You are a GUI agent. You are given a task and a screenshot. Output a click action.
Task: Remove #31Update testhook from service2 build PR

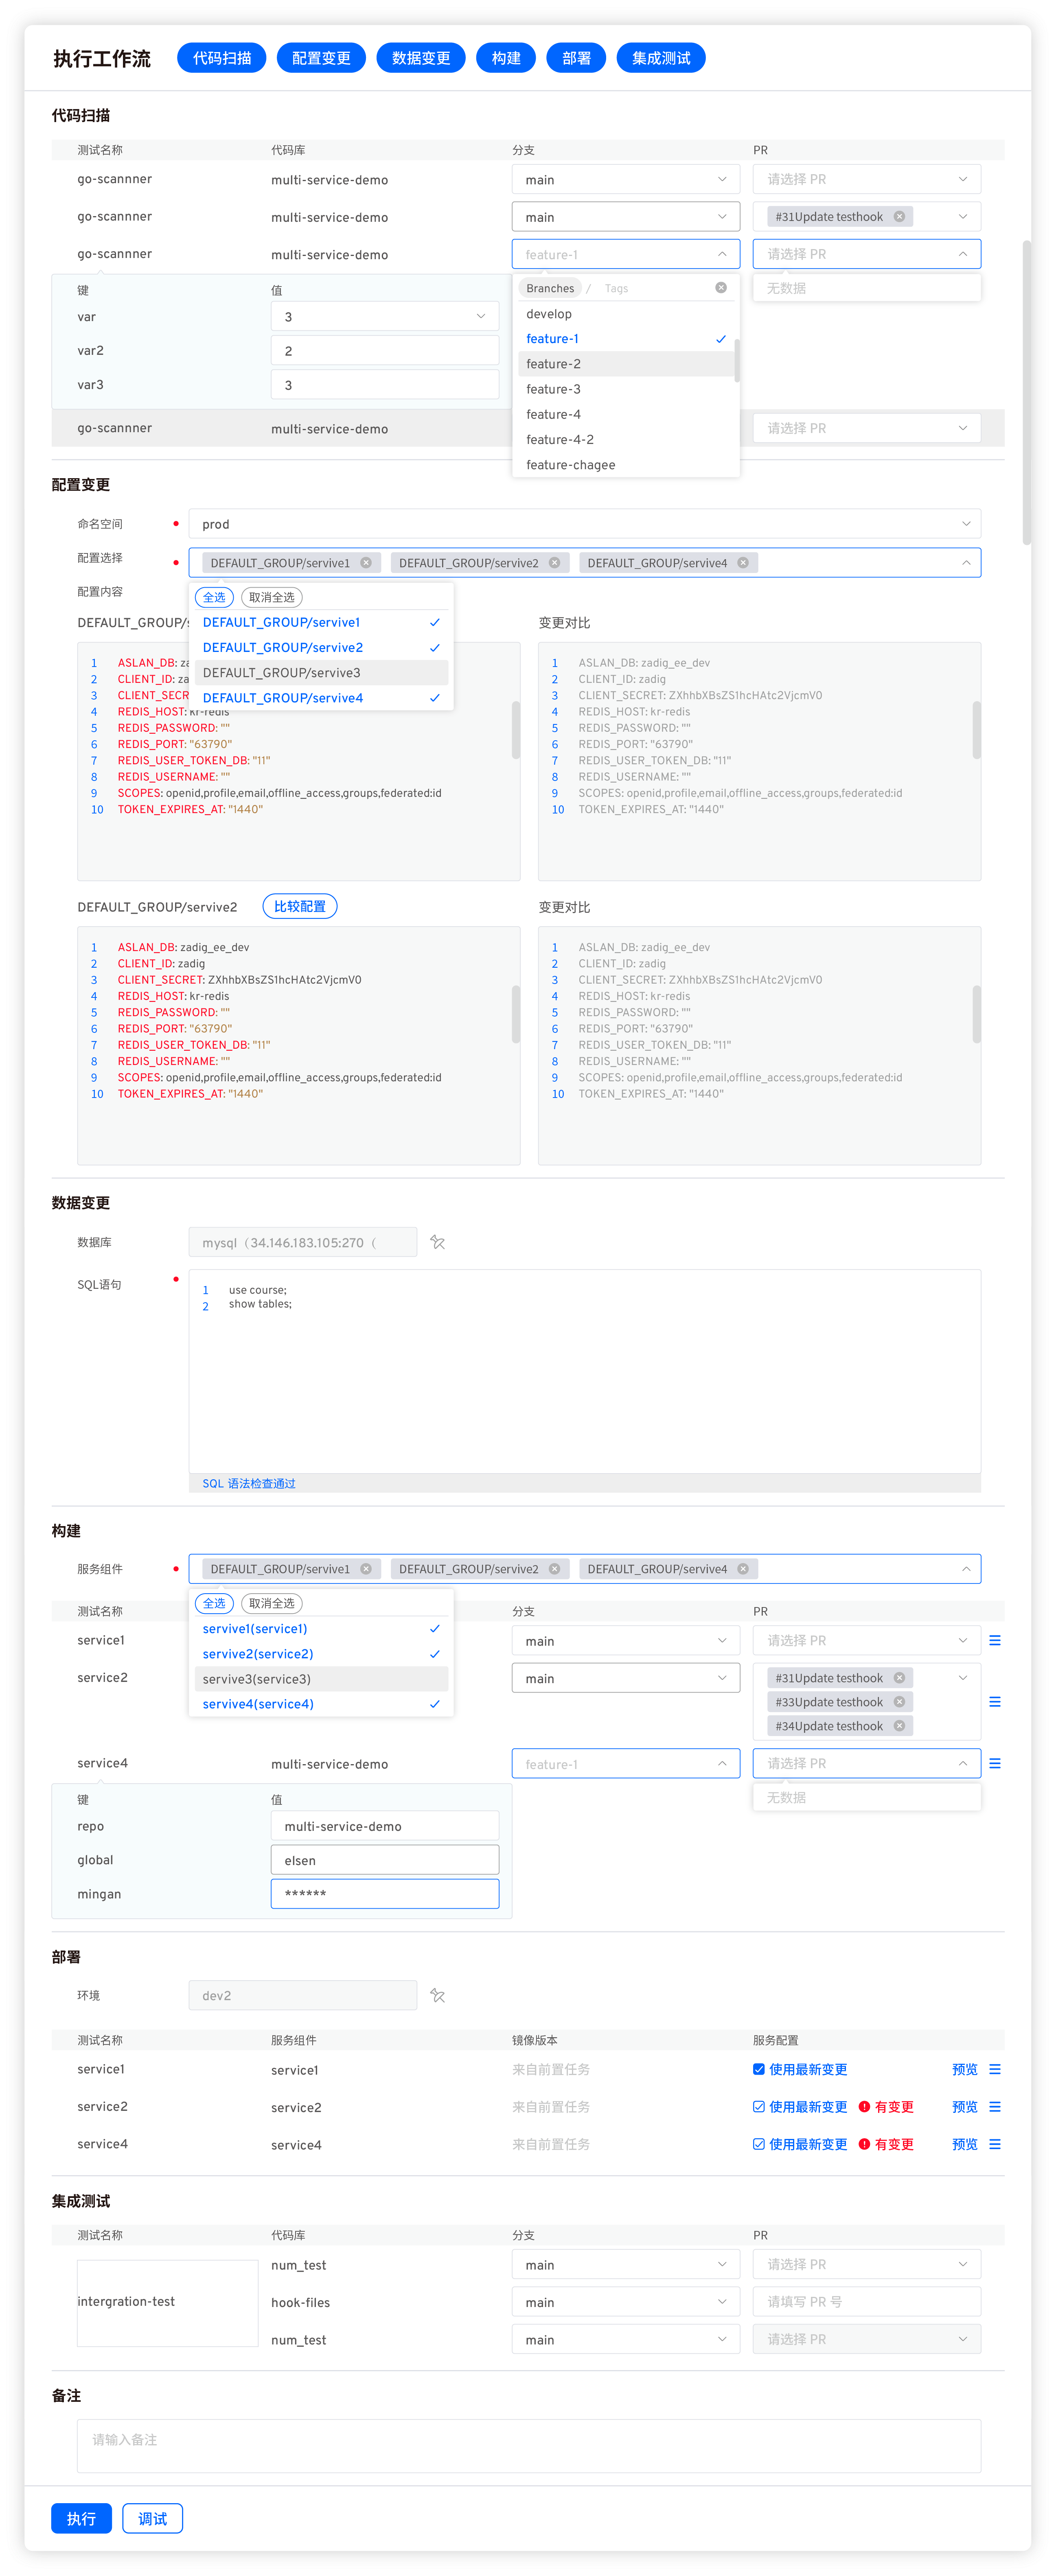[899, 1678]
